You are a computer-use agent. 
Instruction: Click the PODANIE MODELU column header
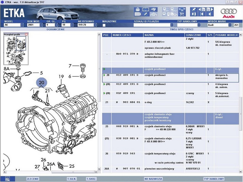(x=226, y=35)
